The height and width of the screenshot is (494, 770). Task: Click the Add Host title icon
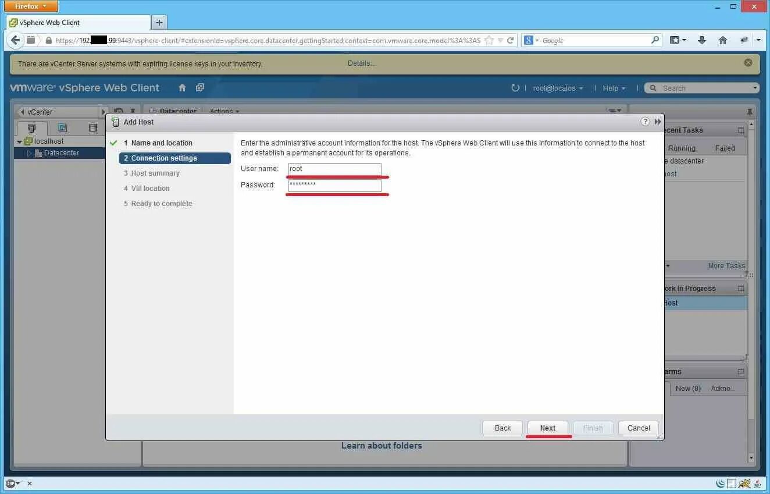click(x=115, y=122)
